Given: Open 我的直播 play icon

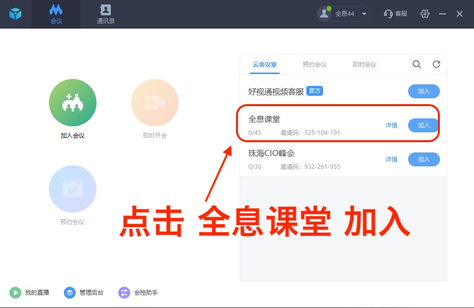Looking at the screenshot, I should pyautogui.click(x=15, y=293).
